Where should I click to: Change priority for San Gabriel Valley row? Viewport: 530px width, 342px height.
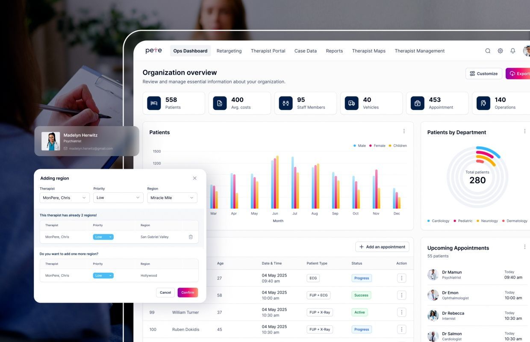[x=103, y=237]
